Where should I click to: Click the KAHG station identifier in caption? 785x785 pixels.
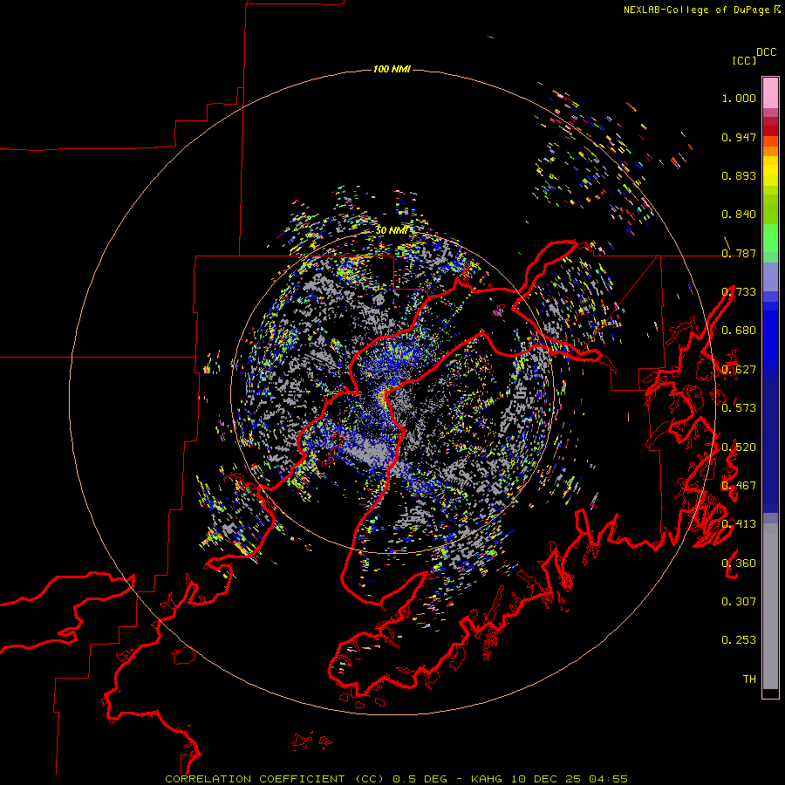tap(487, 779)
